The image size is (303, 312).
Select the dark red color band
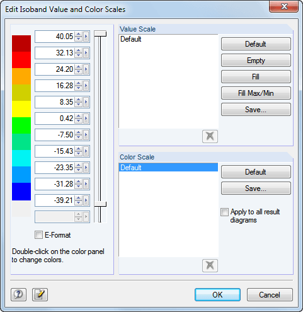click(x=21, y=43)
